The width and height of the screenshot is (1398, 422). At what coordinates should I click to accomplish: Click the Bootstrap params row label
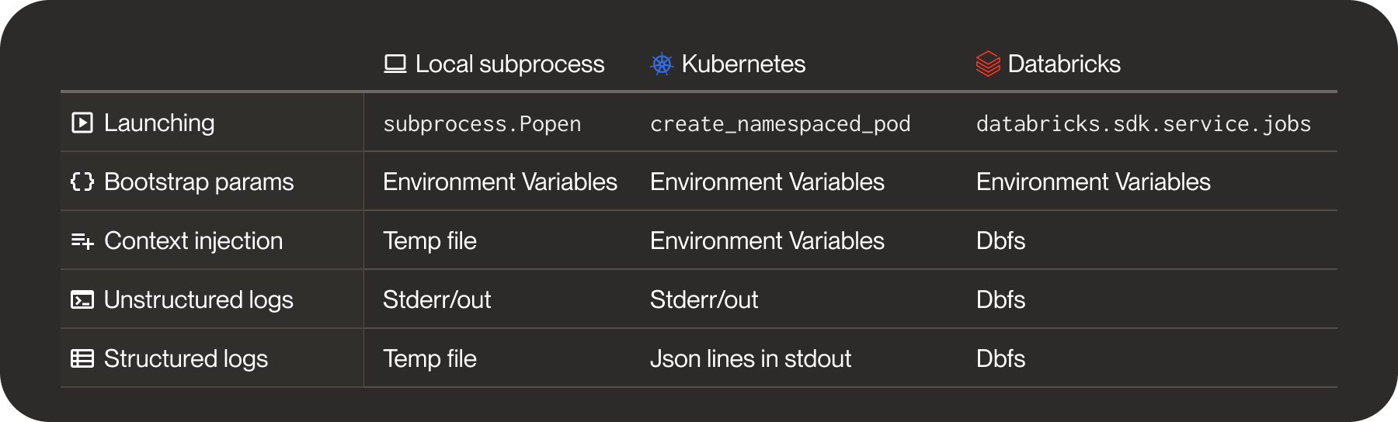(x=199, y=182)
